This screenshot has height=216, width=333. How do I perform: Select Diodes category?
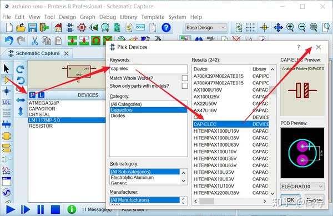[x=148, y=115]
